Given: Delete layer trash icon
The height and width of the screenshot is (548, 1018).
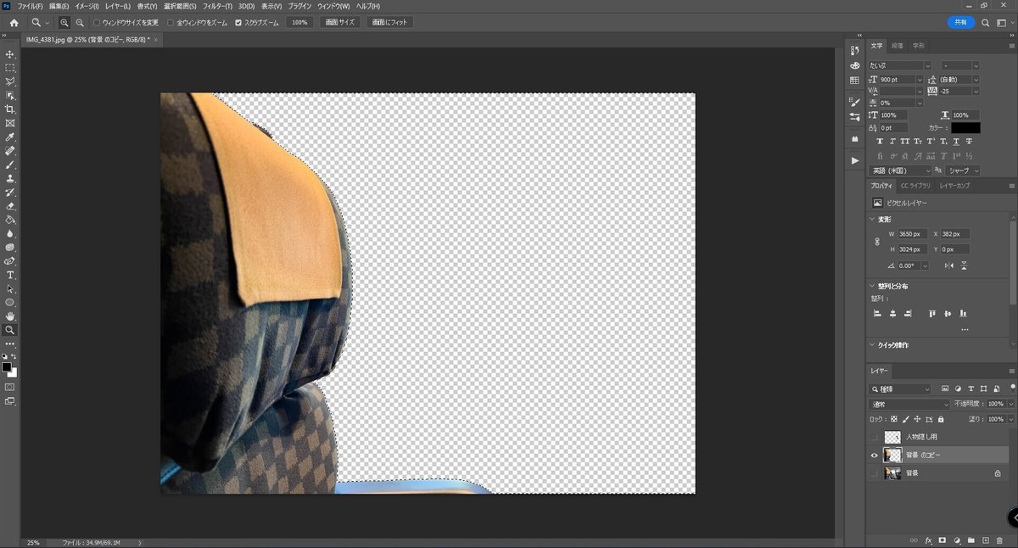Looking at the screenshot, I should point(999,540).
